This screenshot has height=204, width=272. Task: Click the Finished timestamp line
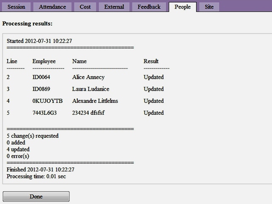(x=40, y=170)
